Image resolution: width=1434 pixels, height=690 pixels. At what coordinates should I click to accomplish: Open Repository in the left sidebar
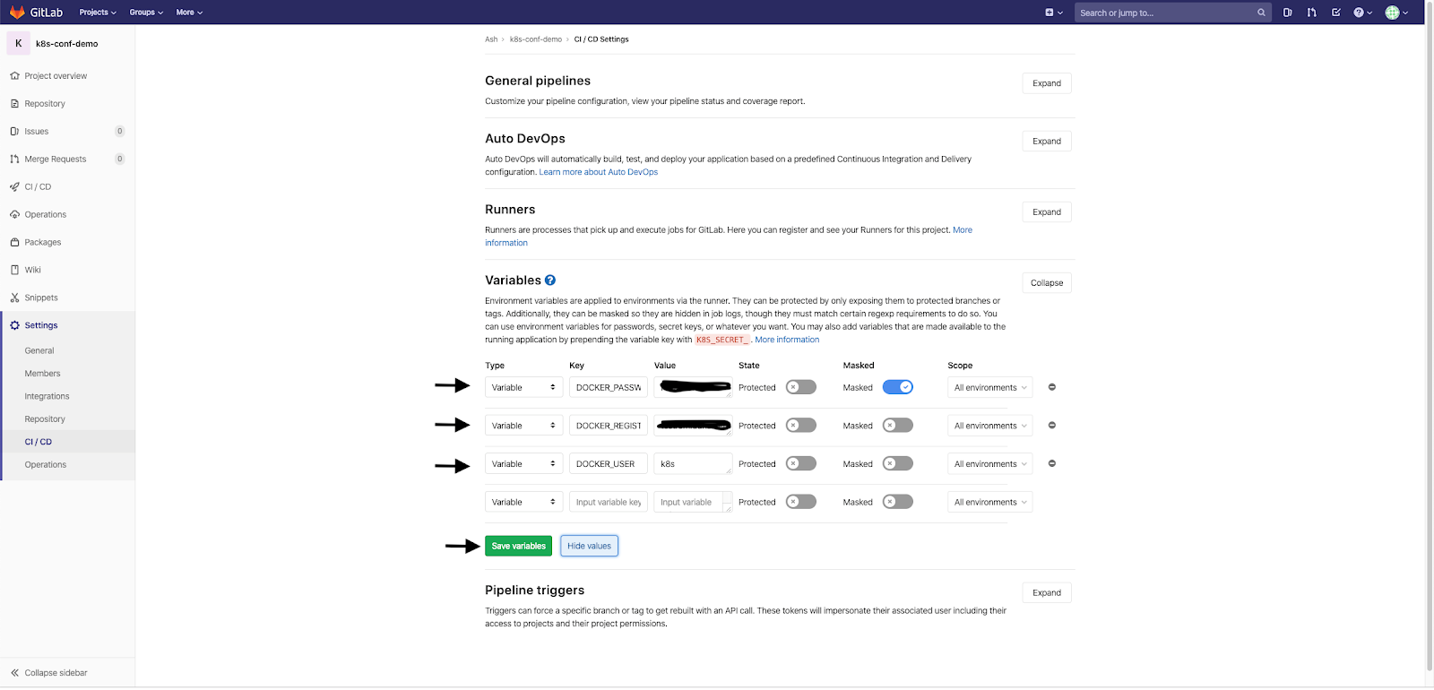point(45,104)
